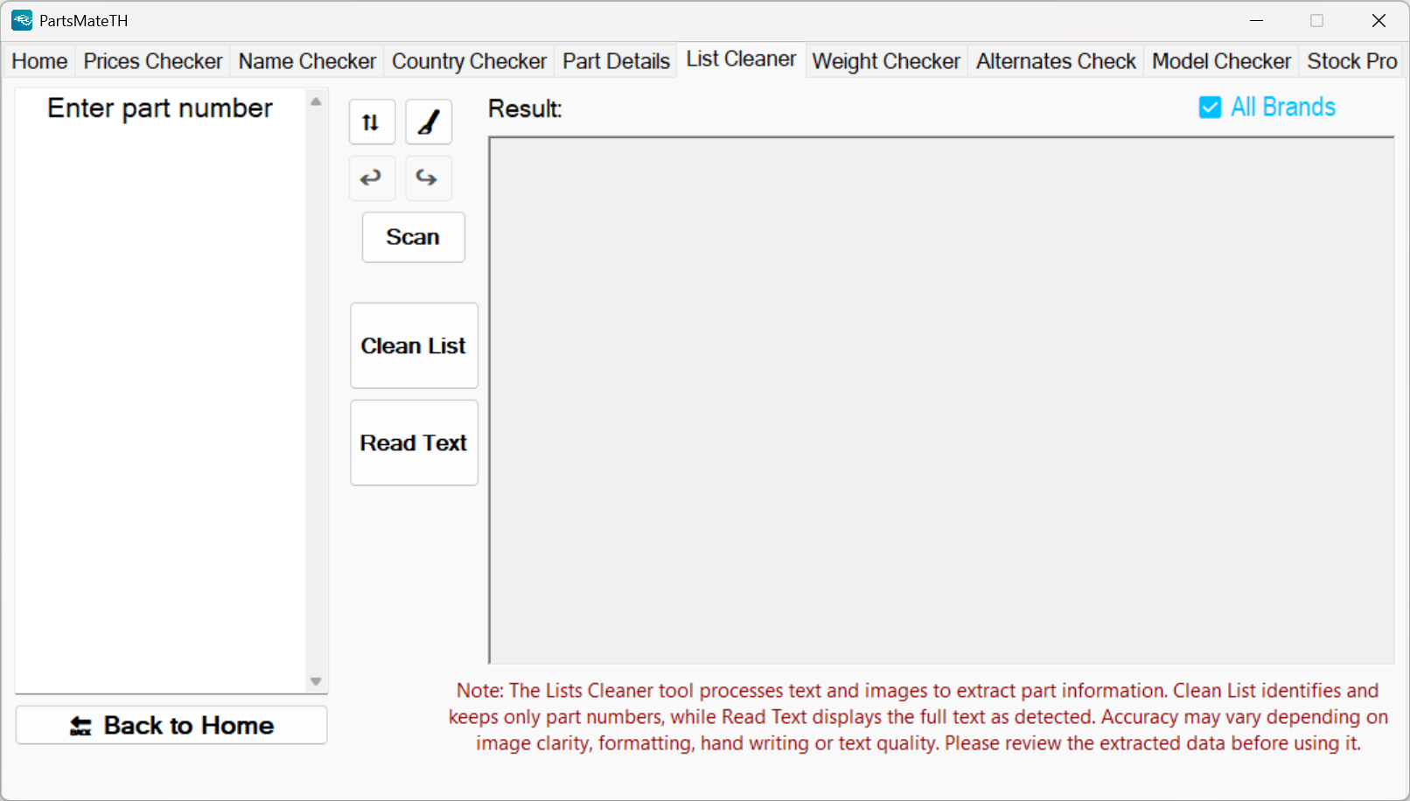Go to Country Checker tab

pyautogui.click(x=469, y=61)
